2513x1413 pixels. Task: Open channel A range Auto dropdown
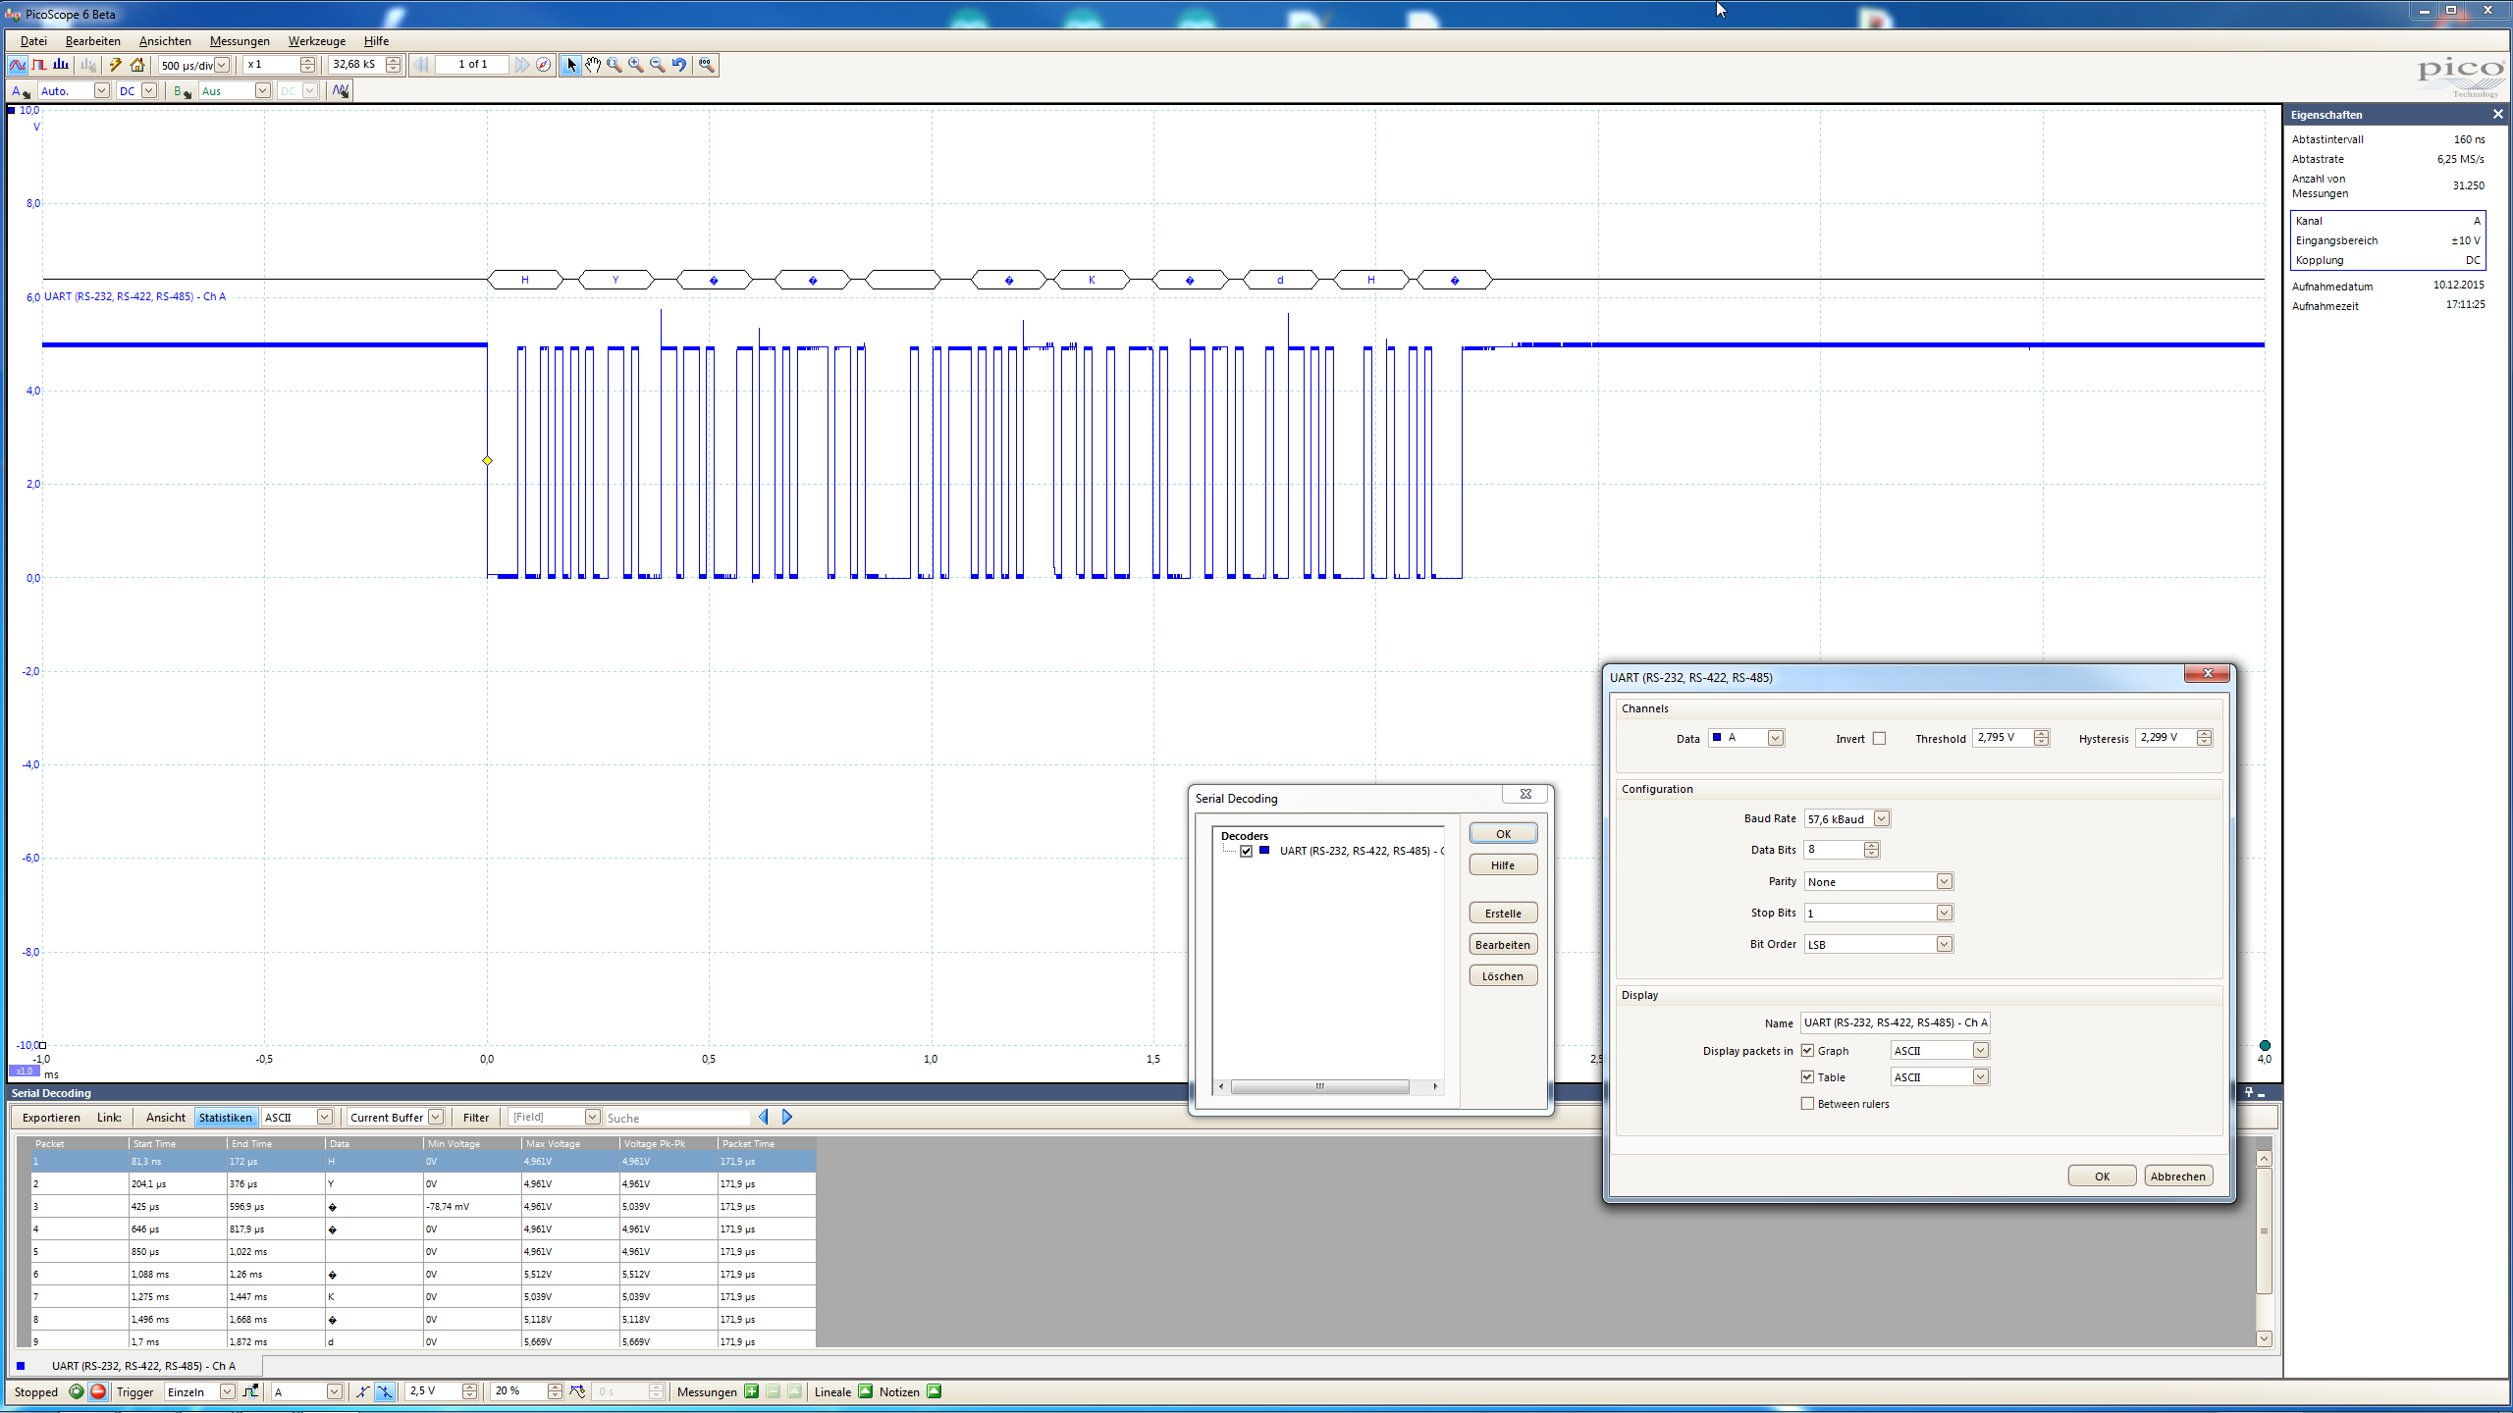point(101,91)
